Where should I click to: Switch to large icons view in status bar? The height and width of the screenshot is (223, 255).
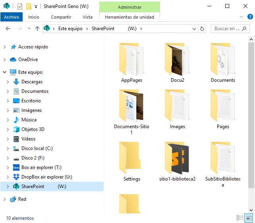coord(249,218)
